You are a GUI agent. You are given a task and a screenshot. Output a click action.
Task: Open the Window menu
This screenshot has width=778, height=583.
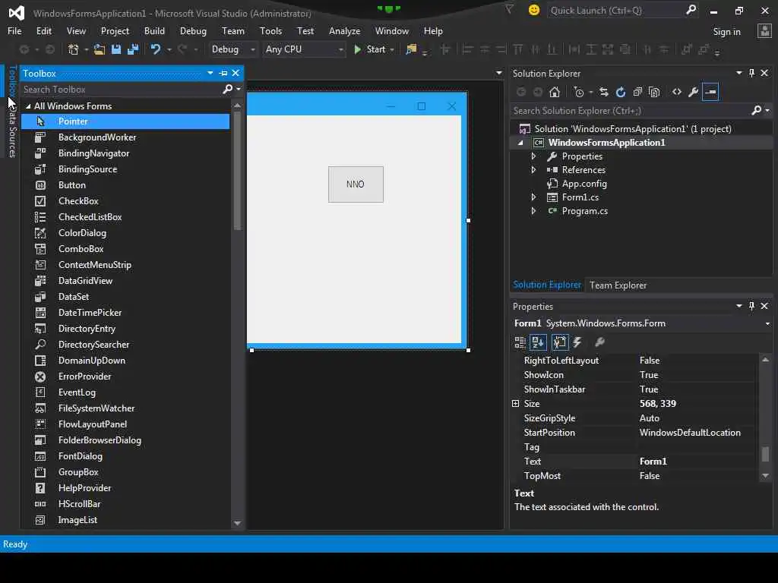coord(391,30)
